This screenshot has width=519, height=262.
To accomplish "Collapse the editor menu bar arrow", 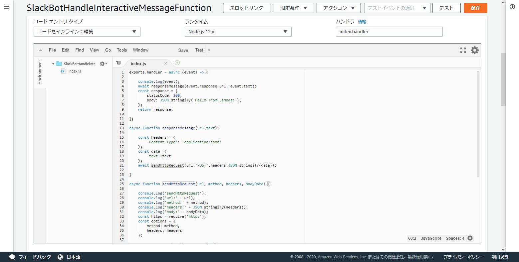I will [41, 50].
